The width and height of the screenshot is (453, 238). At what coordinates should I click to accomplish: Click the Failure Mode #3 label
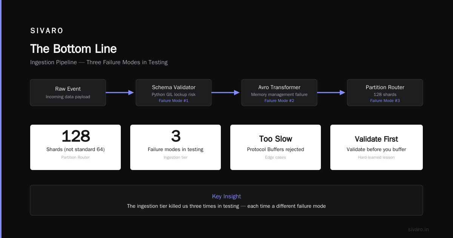tap(385, 101)
